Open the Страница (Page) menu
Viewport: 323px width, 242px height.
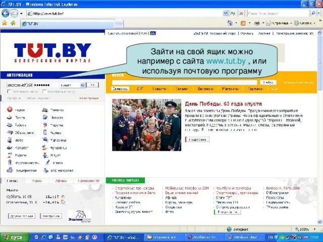point(279,23)
